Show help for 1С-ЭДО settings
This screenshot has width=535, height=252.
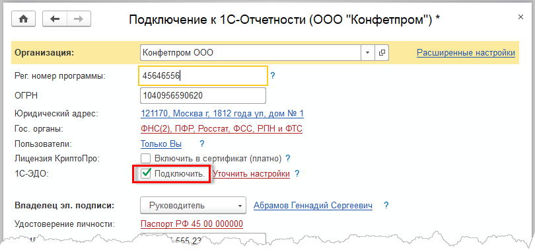[x=297, y=174]
